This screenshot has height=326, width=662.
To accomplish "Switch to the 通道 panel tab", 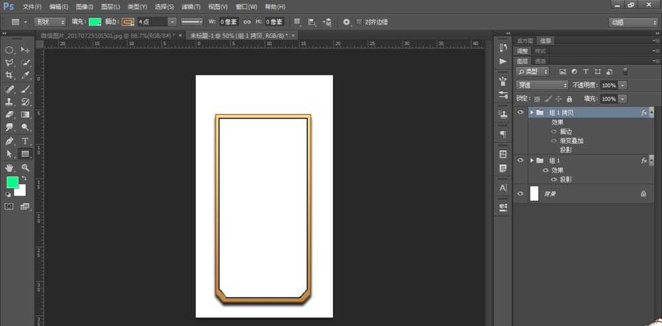I will (x=541, y=61).
